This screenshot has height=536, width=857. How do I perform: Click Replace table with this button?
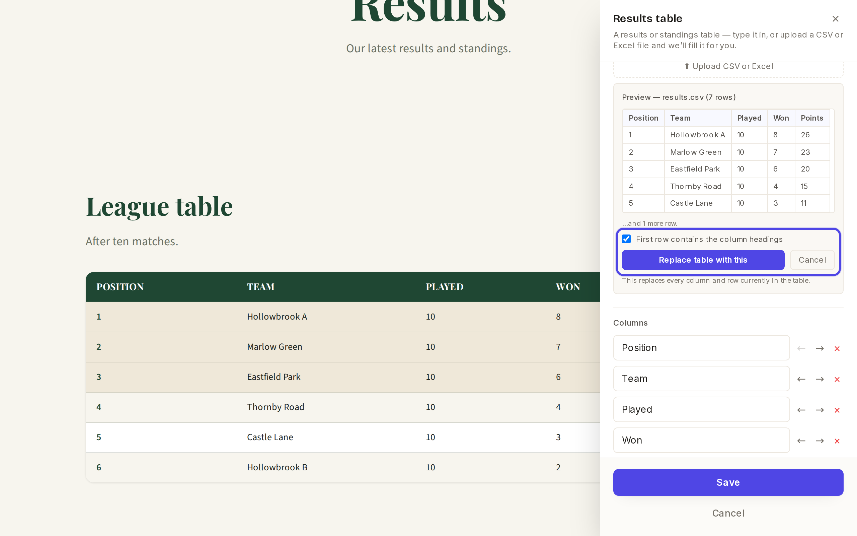pos(703,260)
